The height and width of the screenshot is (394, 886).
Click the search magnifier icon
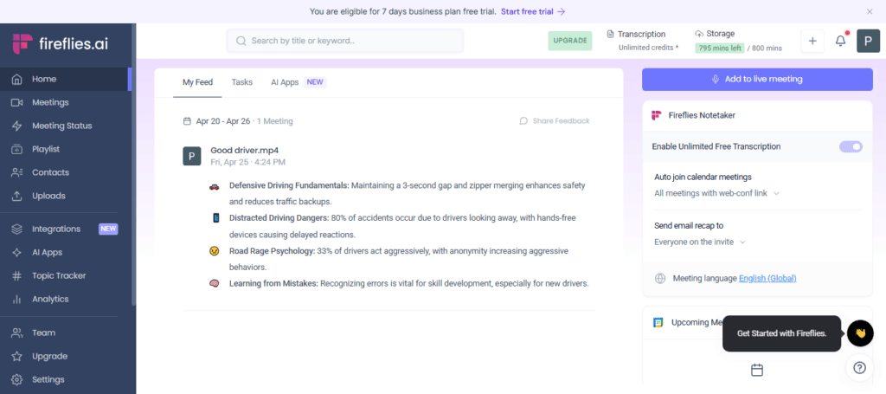241,41
